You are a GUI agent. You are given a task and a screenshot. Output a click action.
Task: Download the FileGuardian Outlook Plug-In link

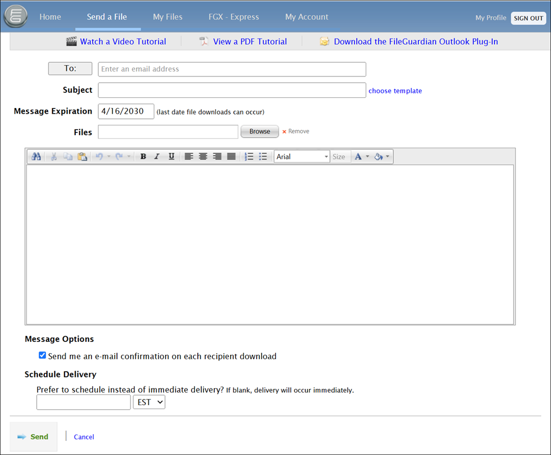pyautogui.click(x=416, y=41)
